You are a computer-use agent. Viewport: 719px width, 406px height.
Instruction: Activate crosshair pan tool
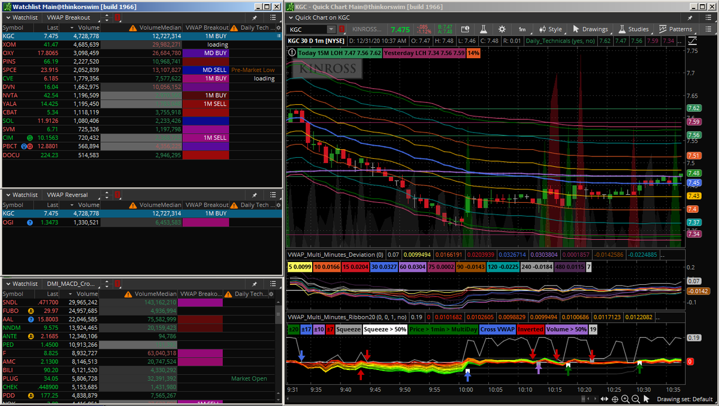pos(615,399)
